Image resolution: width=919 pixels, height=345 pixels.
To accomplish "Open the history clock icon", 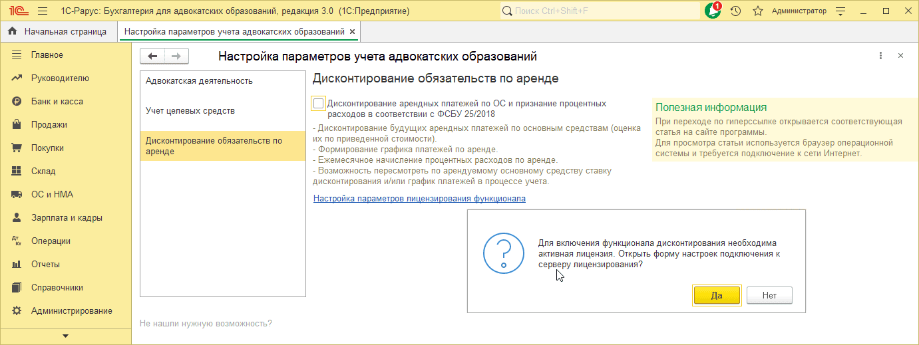I will 735,11.
